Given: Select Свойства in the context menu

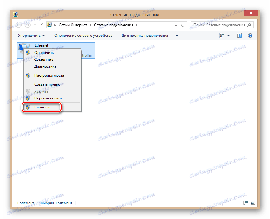Looking at the screenshot, I should pos(42,107).
